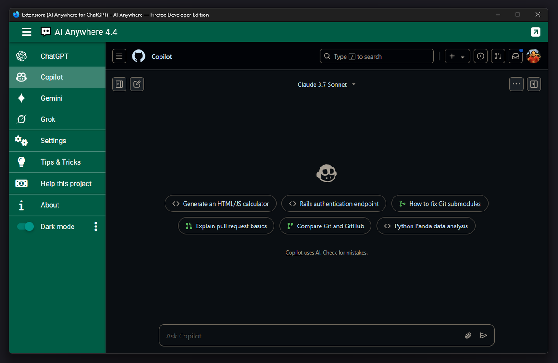Screen dimensions: 558x363
Task: Select Copilot in the sidebar
Action: pyautogui.click(x=57, y=77)
